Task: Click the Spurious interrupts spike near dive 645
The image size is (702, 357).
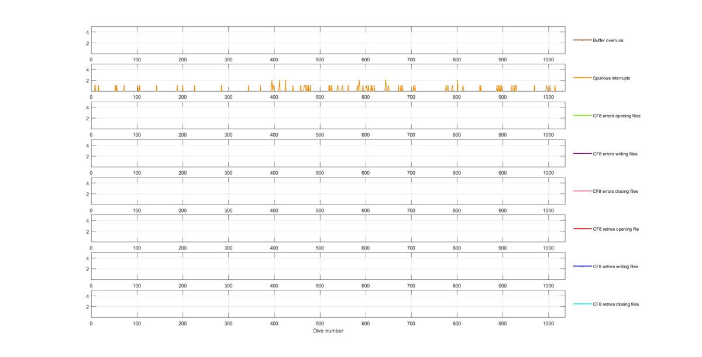Action: (386, 85)
